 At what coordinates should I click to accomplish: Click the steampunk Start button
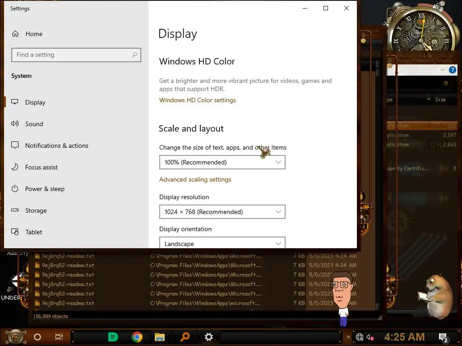(x=15, y=337)
